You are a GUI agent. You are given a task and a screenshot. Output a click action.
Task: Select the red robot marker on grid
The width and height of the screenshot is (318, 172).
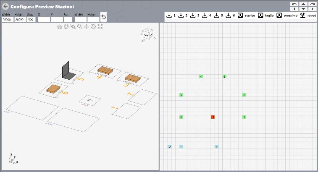[213, 117]
